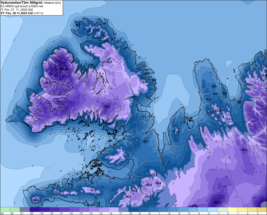Screen dimensions: 267x215
Task: Click the legend label -12
Action: [111, 213]
